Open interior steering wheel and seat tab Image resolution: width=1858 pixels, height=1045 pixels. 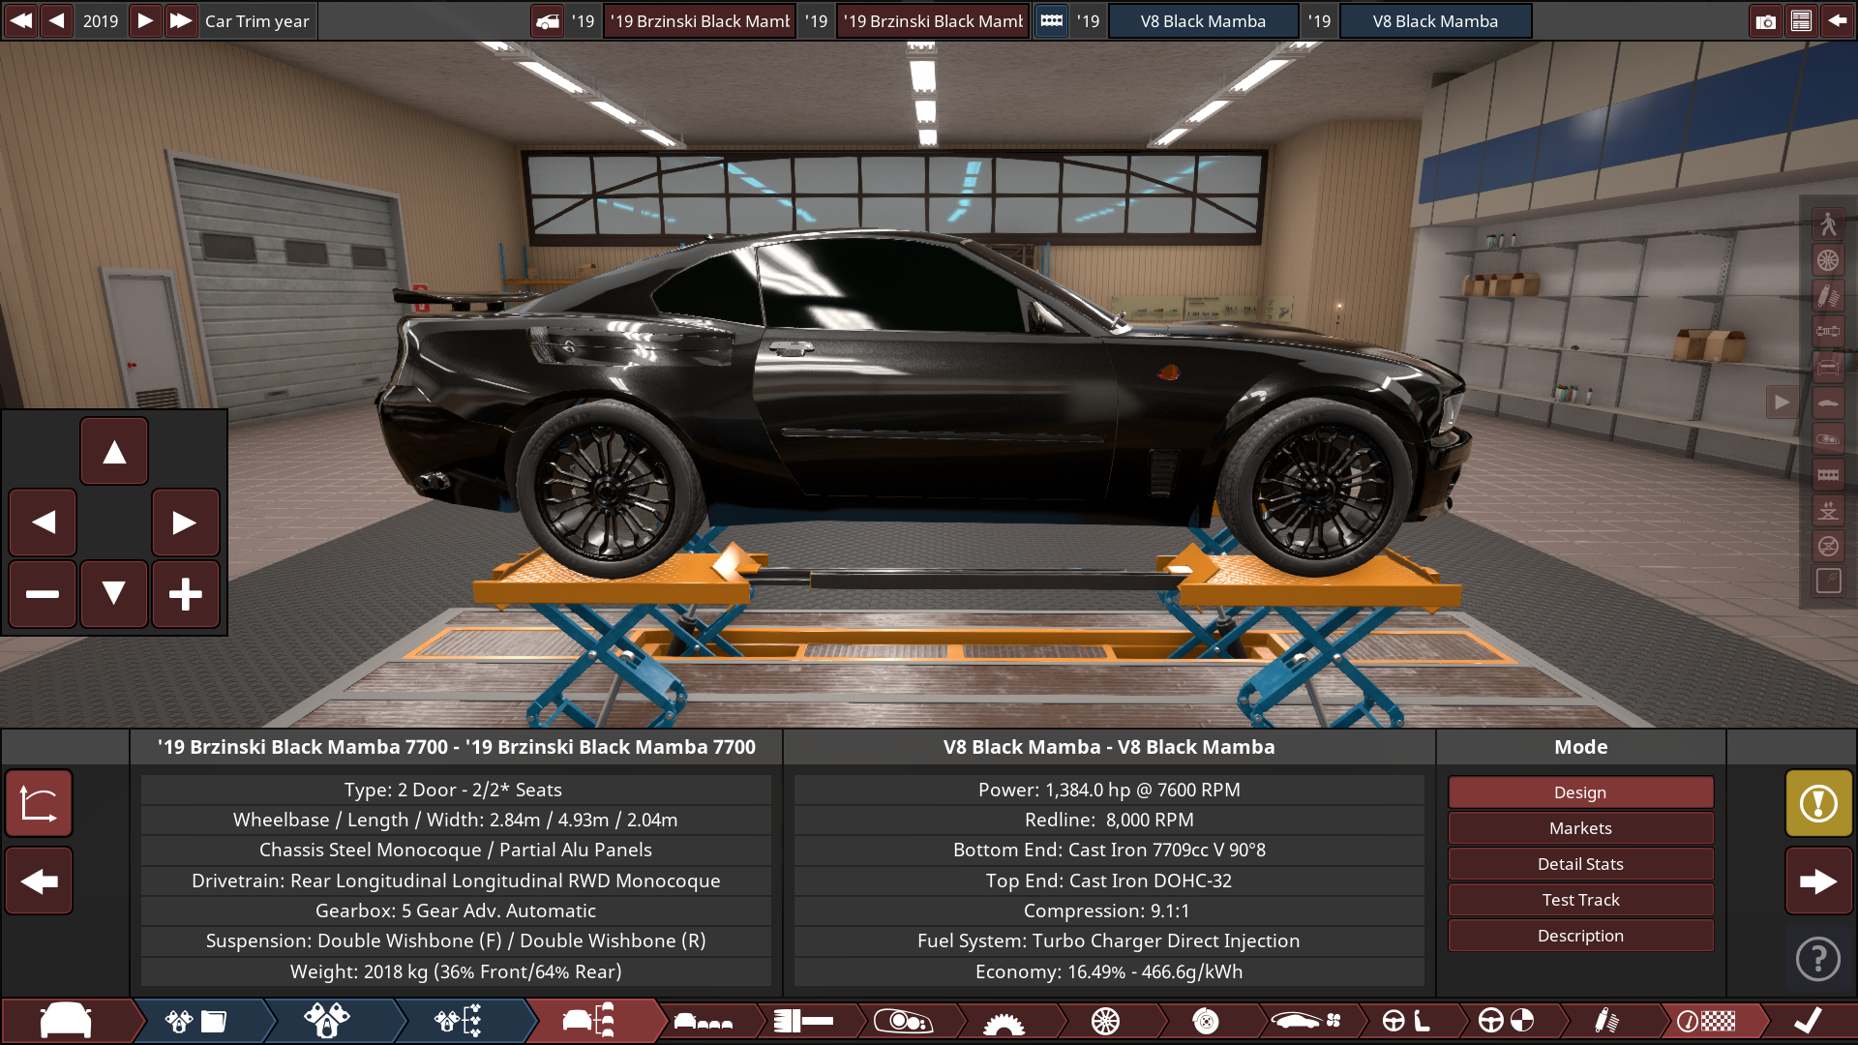1406,1021
